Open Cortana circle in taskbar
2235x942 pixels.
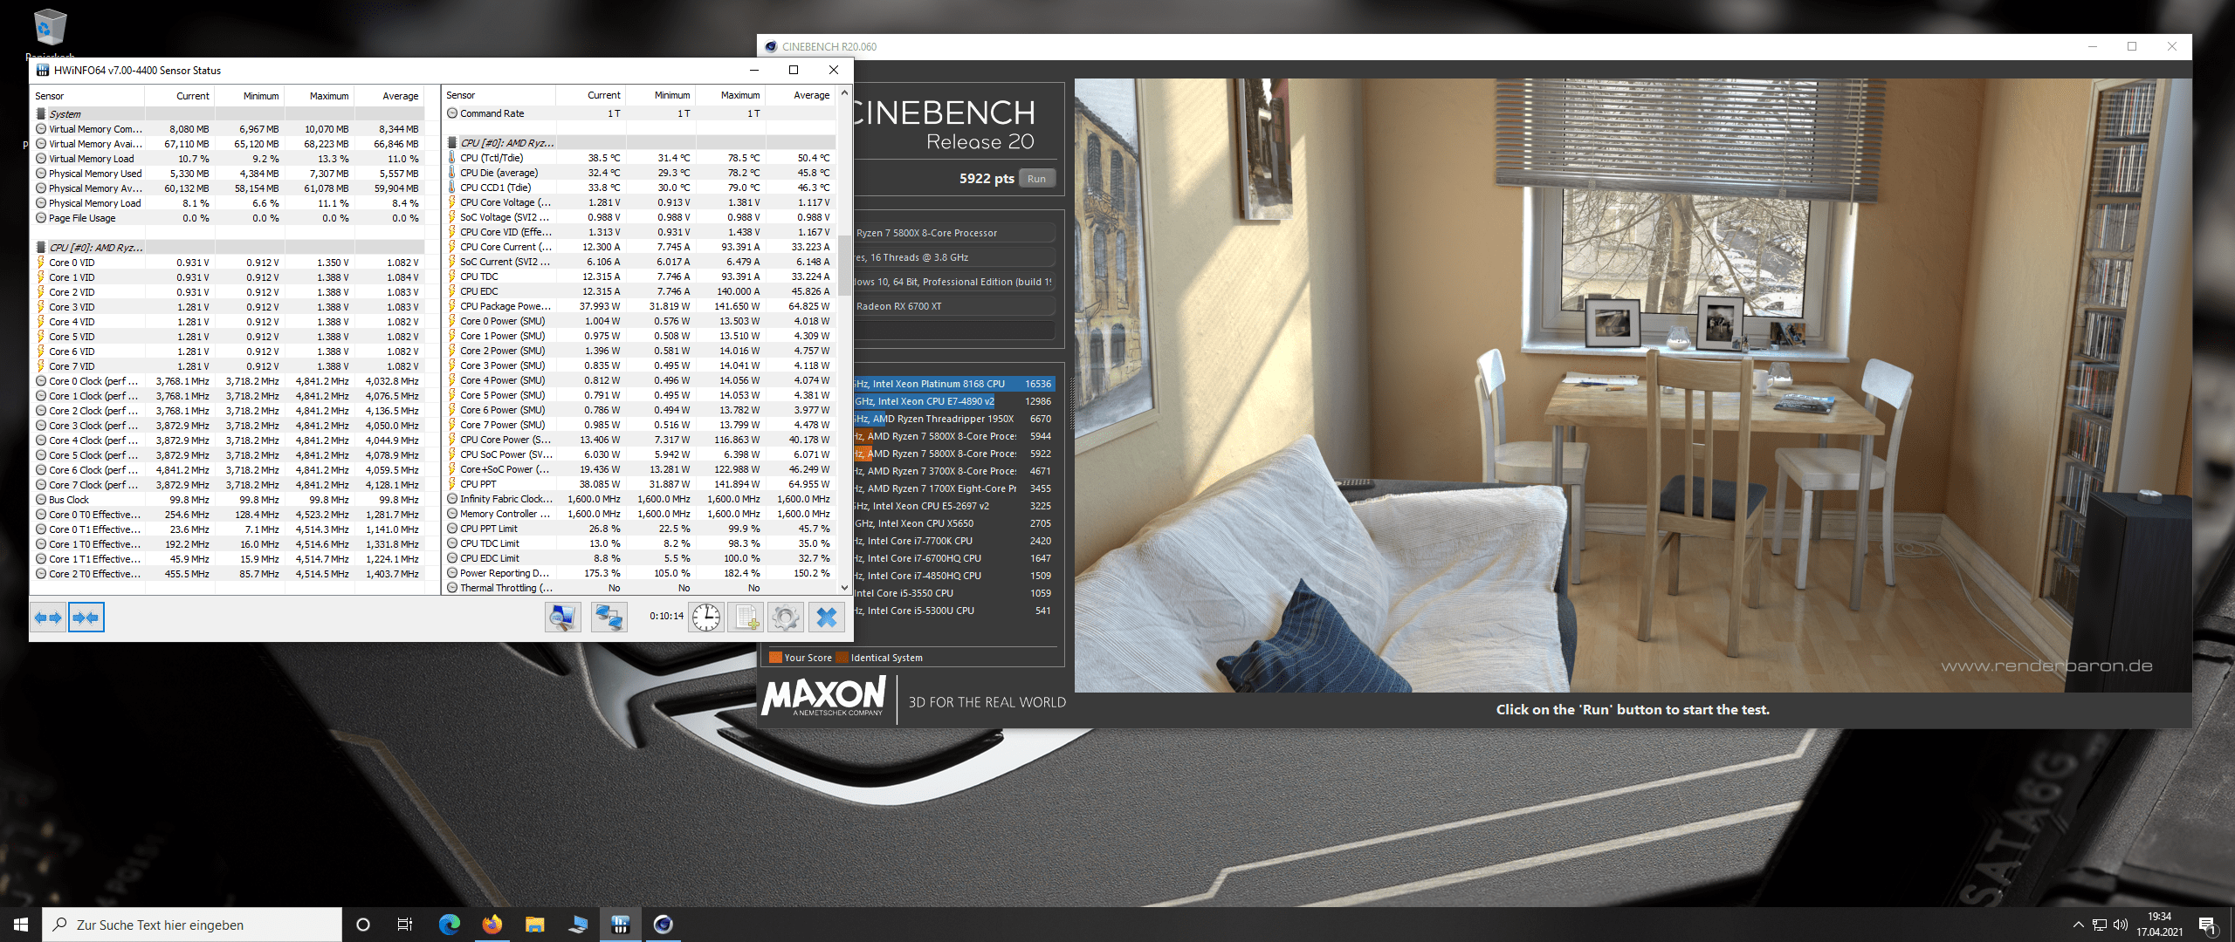pyautogui.click(x=363, y=925)
